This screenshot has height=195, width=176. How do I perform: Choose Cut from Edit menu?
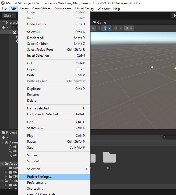[54, 63]
